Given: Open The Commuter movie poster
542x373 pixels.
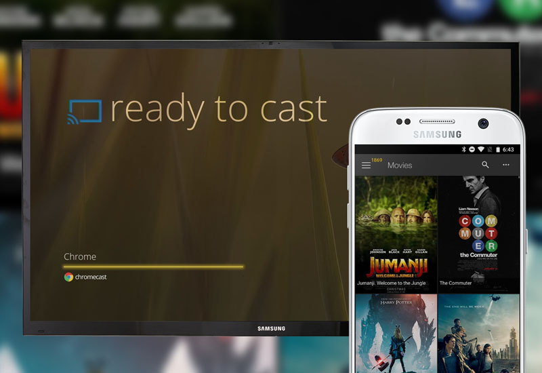Looking at the screenshot, I should (x=479, y=235).
